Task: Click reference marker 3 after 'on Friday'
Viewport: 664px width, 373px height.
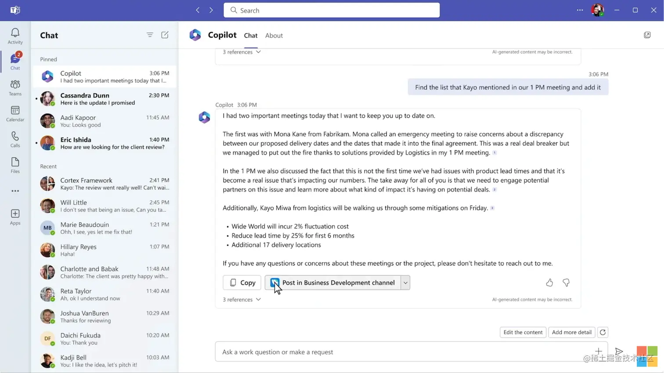Action: pos(492,208)
